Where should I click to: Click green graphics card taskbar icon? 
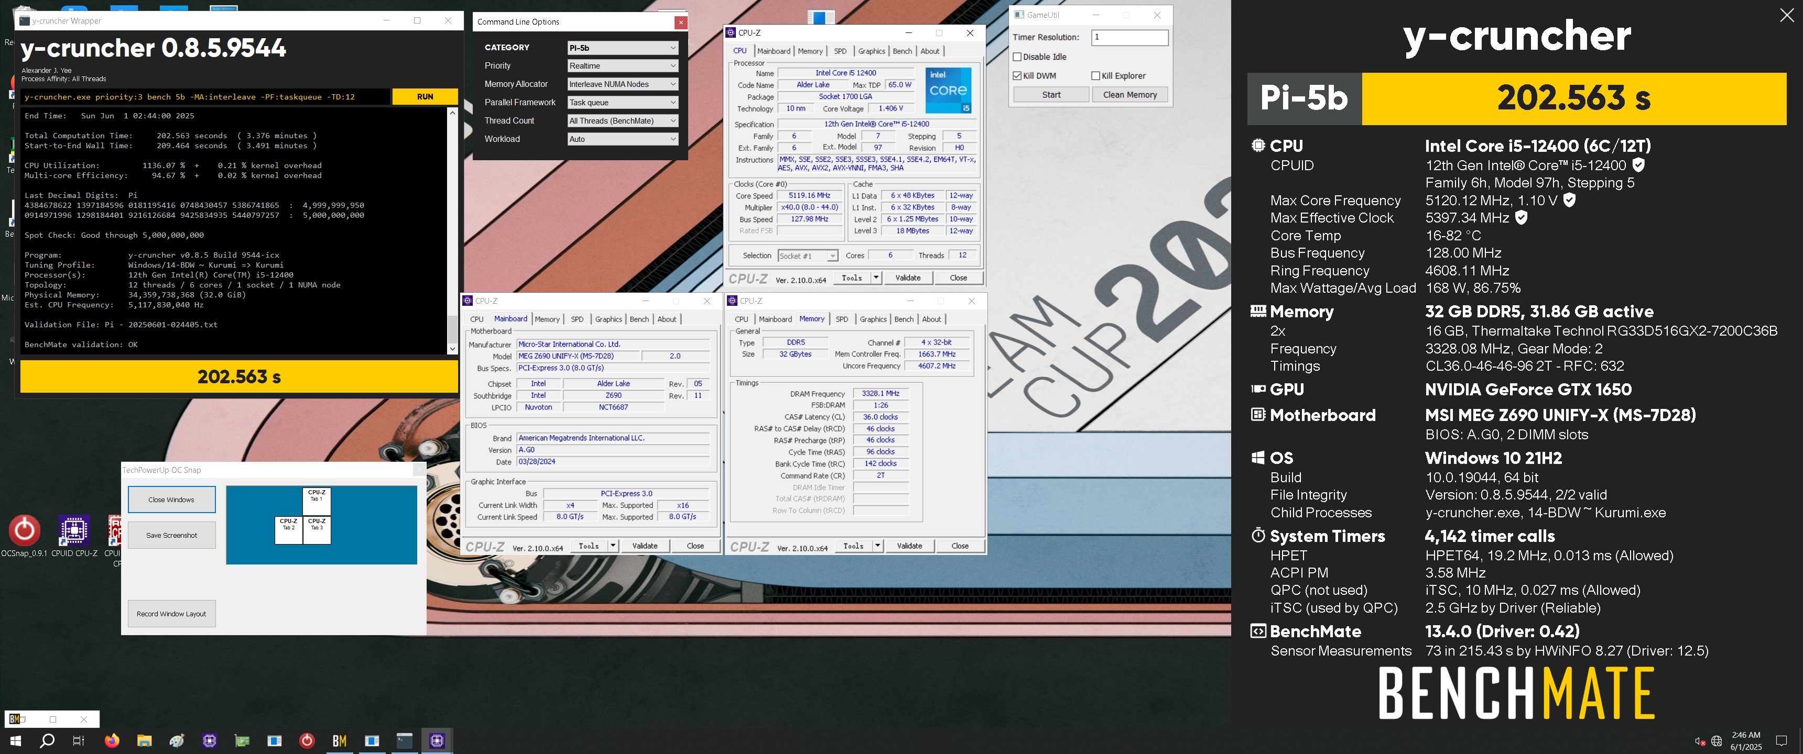242,741
